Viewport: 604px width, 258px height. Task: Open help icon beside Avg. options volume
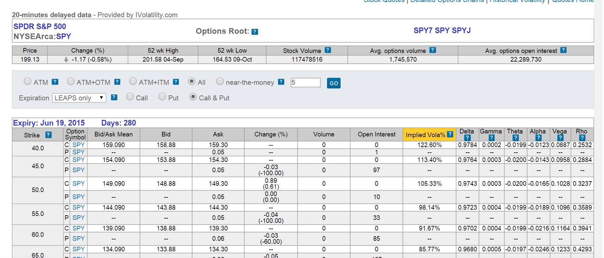click(432, 50)
